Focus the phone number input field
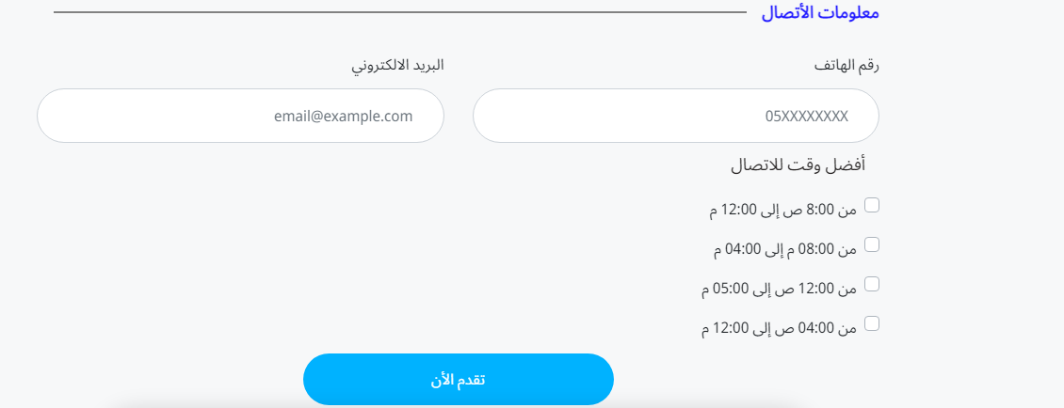1064x408 pixels. [x=676, y=116]
